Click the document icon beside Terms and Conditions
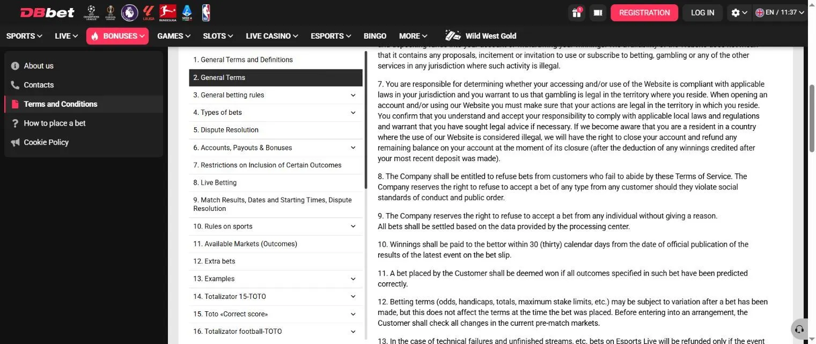Viewport: 816px width, 344px height. [15, 104]
